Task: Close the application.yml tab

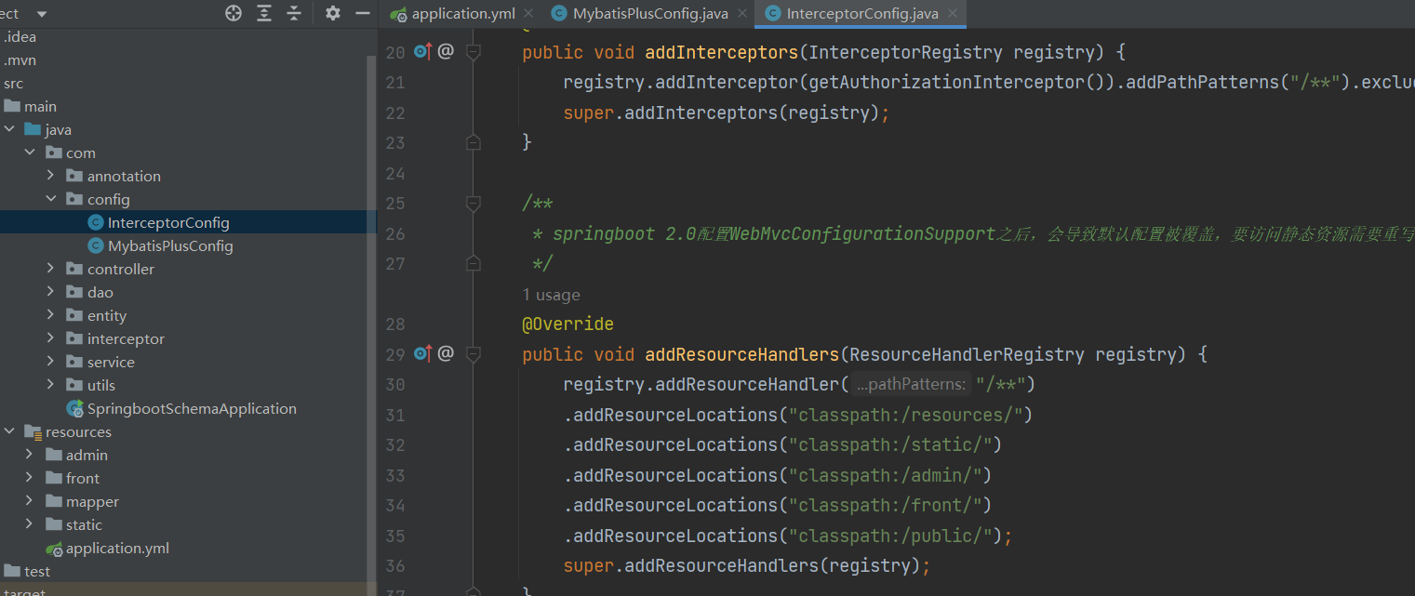Action: 528,14
